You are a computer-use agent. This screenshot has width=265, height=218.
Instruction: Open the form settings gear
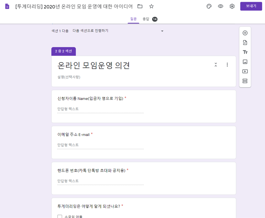tap(232, 6)
